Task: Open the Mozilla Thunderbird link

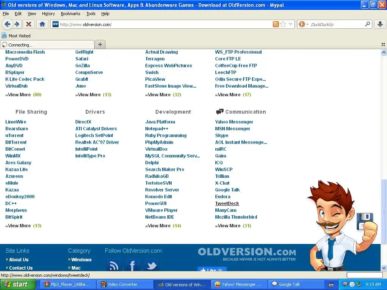Action: click(236, 217)
